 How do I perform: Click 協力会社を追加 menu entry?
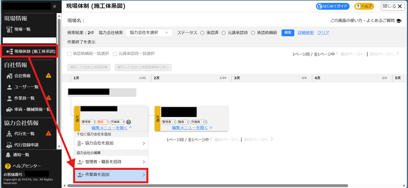pyautogui.click(x=111, y=143)
